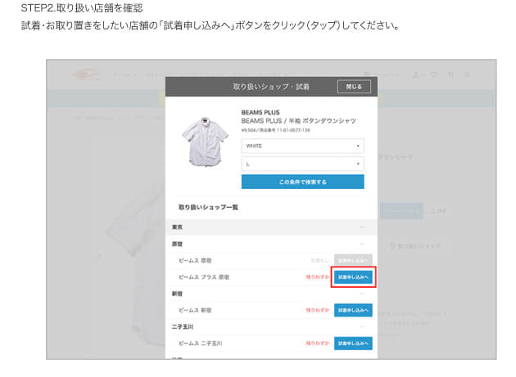
Task: Click 試着申し込みへ for ビームス 二子玉川
Action: [x=353, y=343]
